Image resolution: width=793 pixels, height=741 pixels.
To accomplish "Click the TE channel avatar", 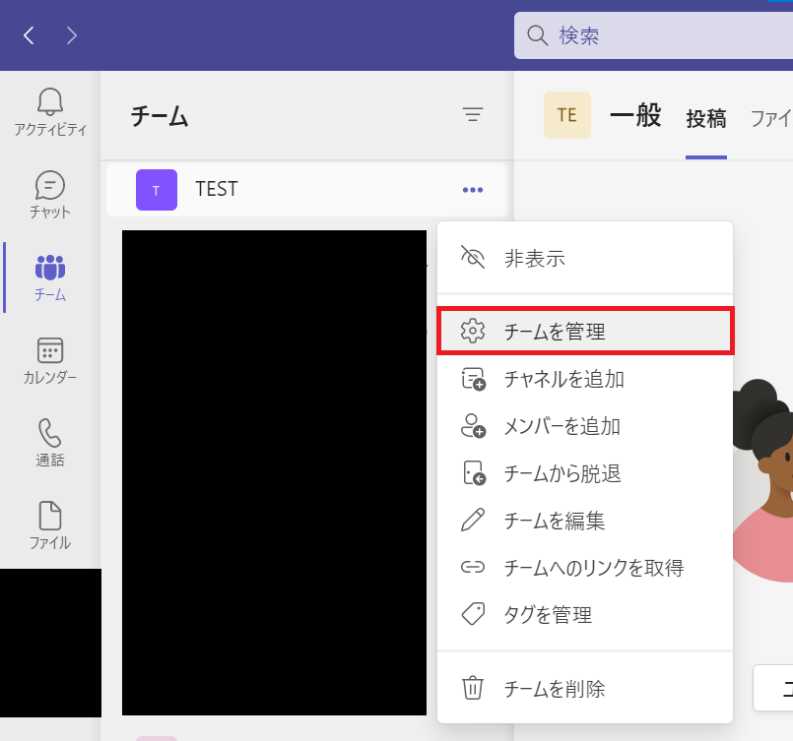I will coord(567,115).
